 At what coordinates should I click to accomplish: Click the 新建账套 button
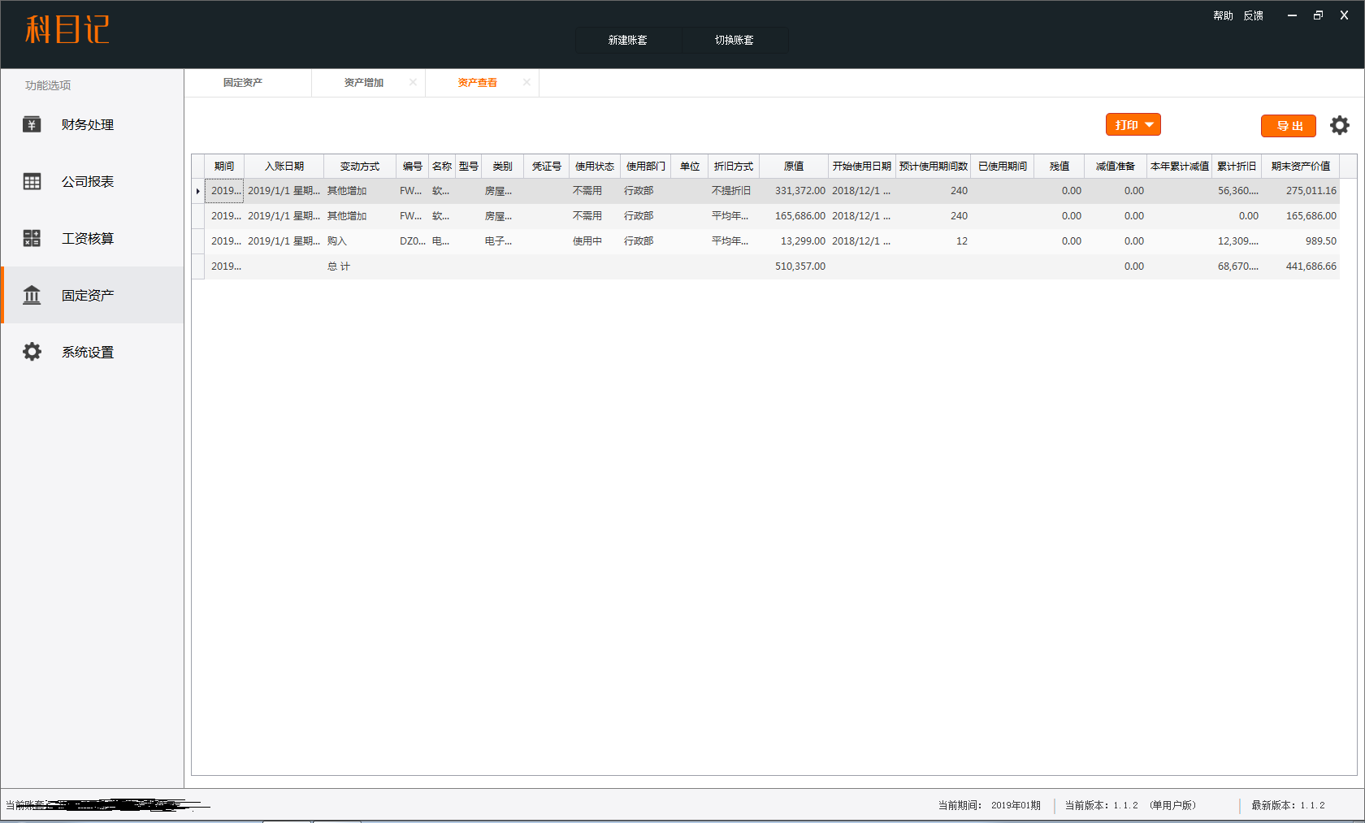(x=628, y=40)
